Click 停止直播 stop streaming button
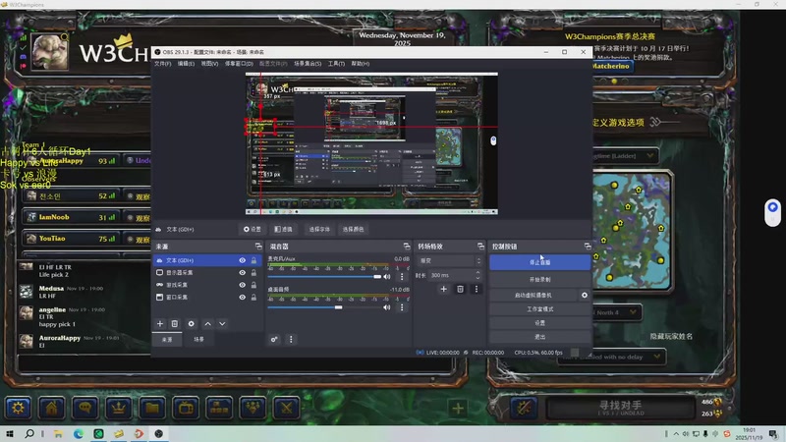The image size is (786, 442). click(x=539, y=262)
